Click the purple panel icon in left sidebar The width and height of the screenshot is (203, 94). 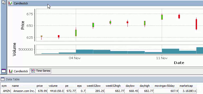(x=3, y=71)
